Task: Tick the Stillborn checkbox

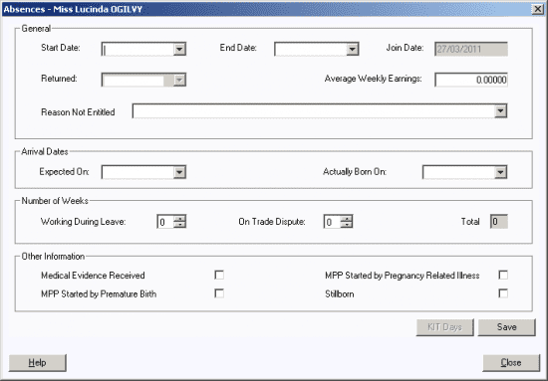Action: (503, 293)
